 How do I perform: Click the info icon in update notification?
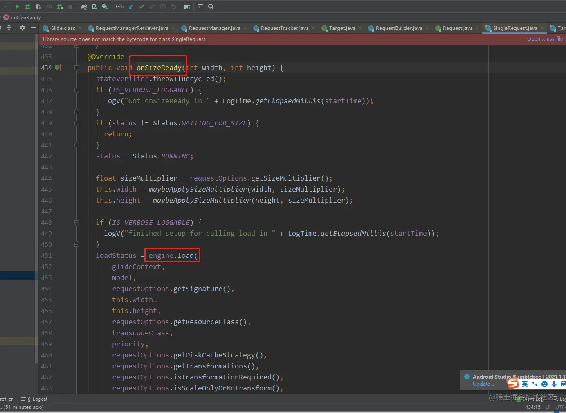[467, 377]
